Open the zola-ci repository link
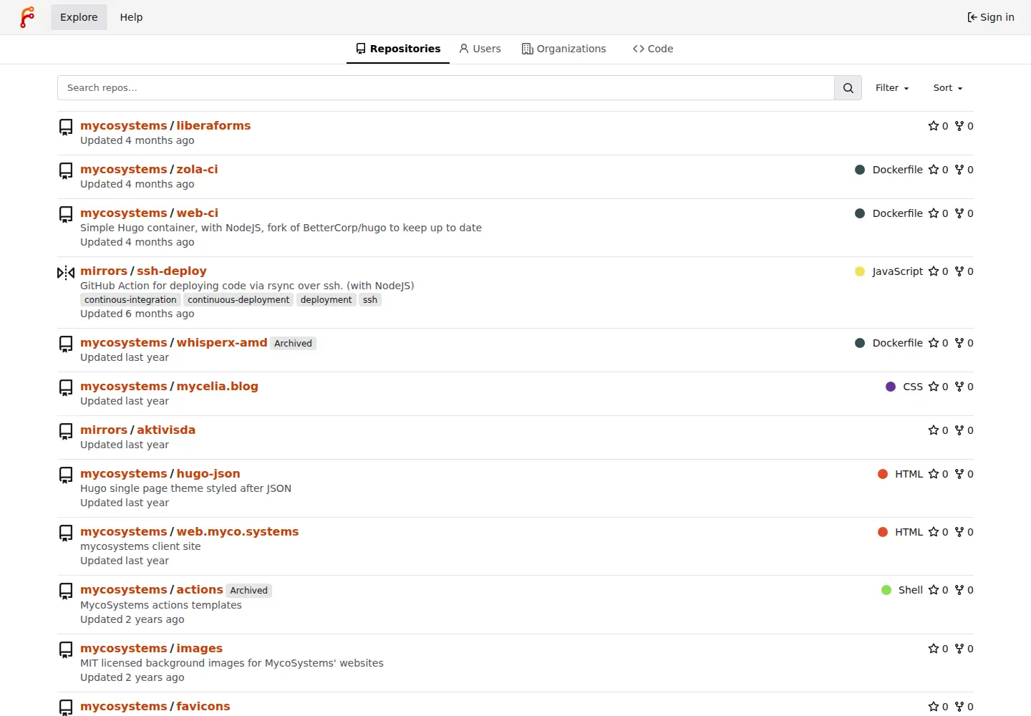The width and height of the screenshot is (1031, 716). point(197,169)
